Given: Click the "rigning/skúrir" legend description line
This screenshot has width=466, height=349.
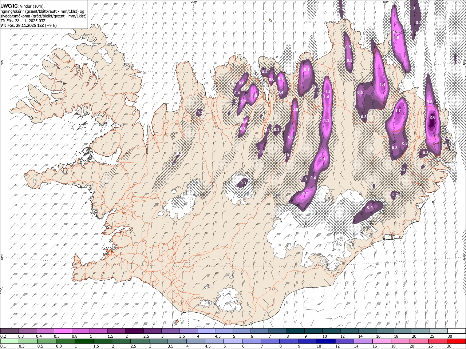Looking at the screenshot, I should [x=42, y=11].
